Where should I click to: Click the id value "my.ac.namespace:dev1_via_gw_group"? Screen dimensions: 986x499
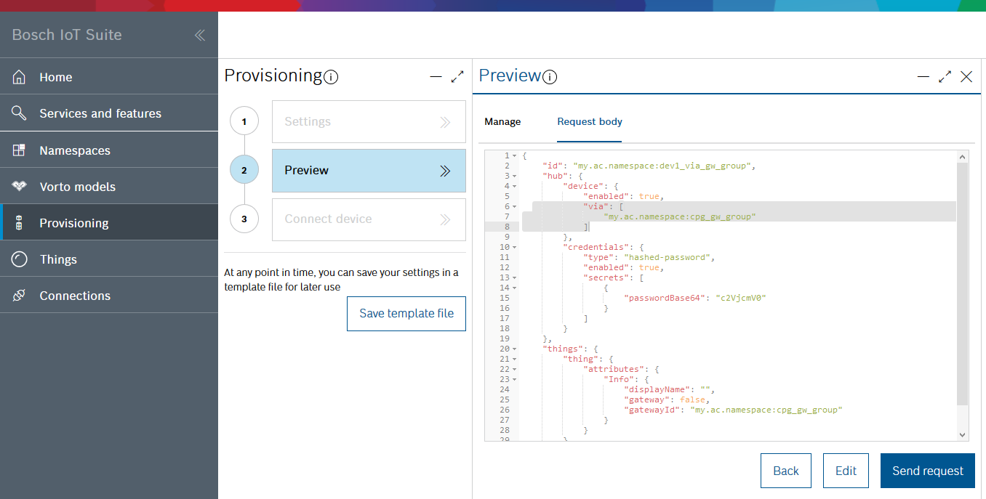point(662,166)
